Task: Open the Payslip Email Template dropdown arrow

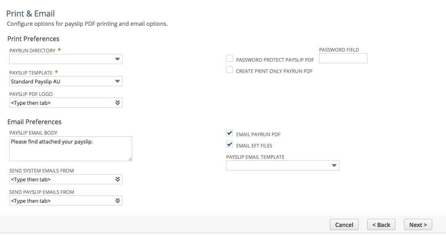Action: point(334,165)
